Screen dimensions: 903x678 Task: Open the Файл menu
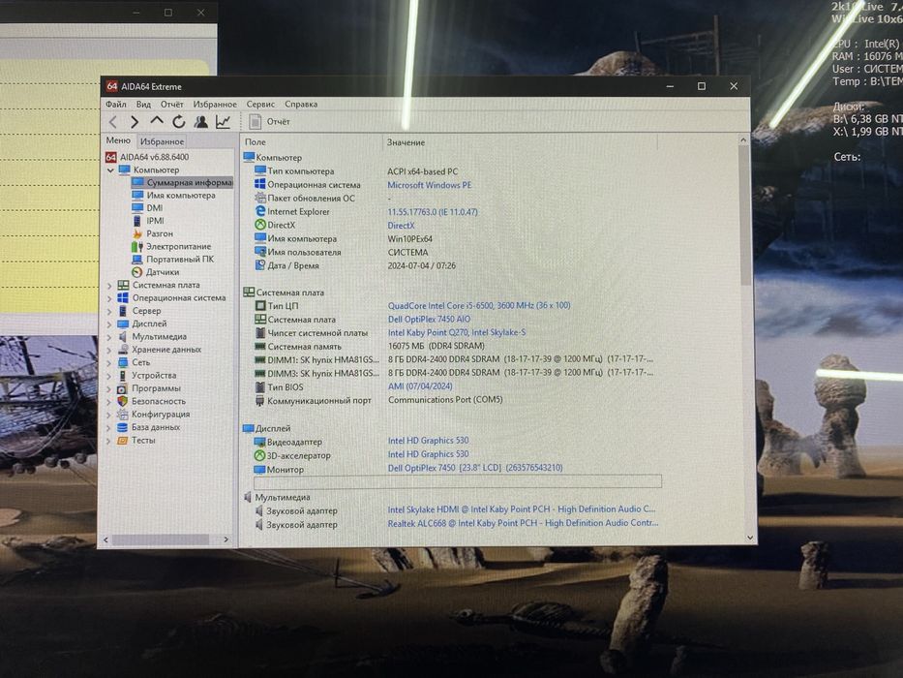[x=116, y=105]
